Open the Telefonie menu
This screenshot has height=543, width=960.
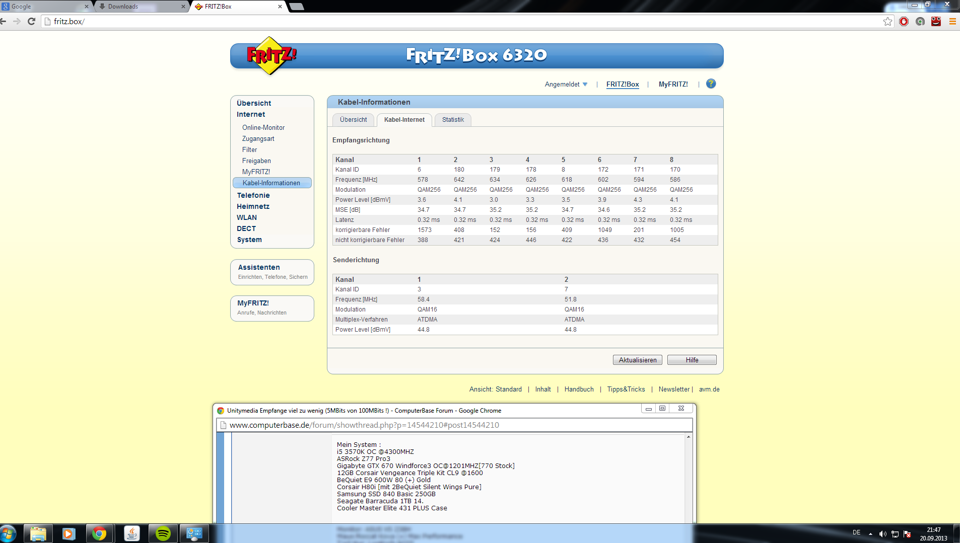coord(253,195)
